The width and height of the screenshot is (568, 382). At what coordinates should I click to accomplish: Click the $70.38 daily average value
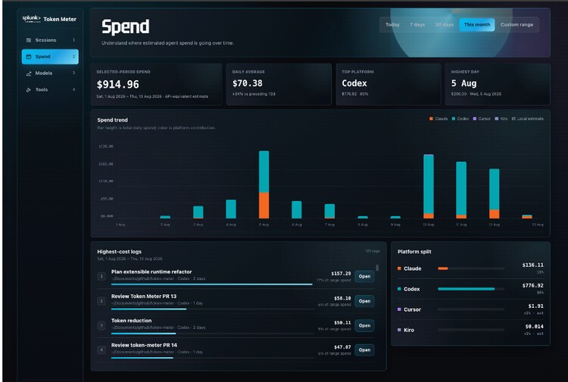coord(248,83)
